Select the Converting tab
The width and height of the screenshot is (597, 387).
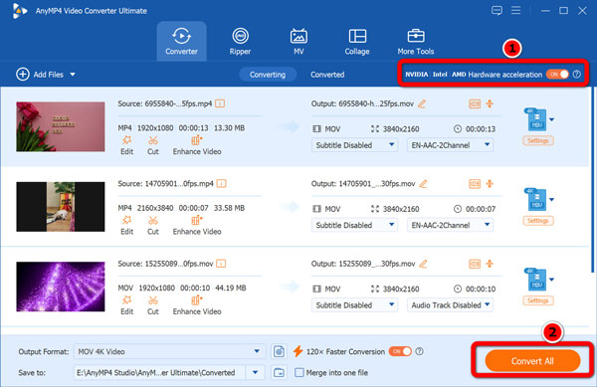[x=268, y=75]
